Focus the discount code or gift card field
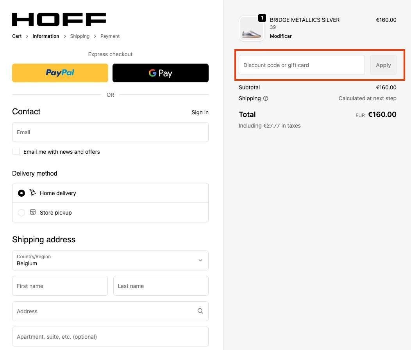This screenshot has height=350, width=411. [x=301, y=65]
